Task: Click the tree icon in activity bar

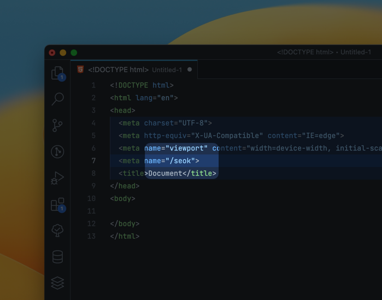Action: 57,230
